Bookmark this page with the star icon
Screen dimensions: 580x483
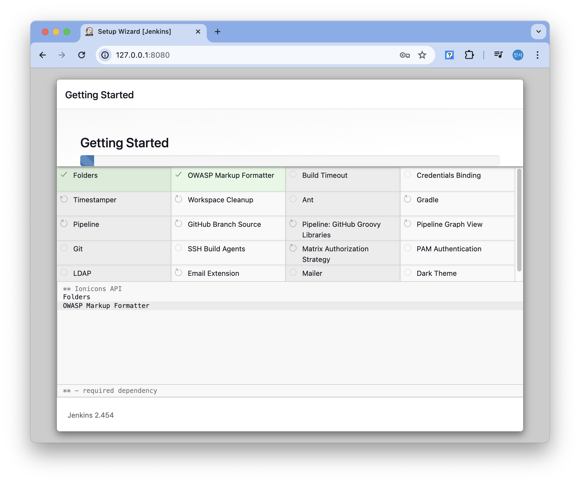pyautogui.click(x=422, y=55)
